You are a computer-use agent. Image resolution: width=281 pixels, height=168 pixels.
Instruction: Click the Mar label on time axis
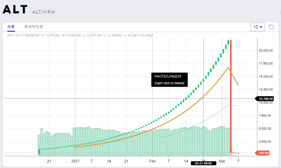(222, 161)
